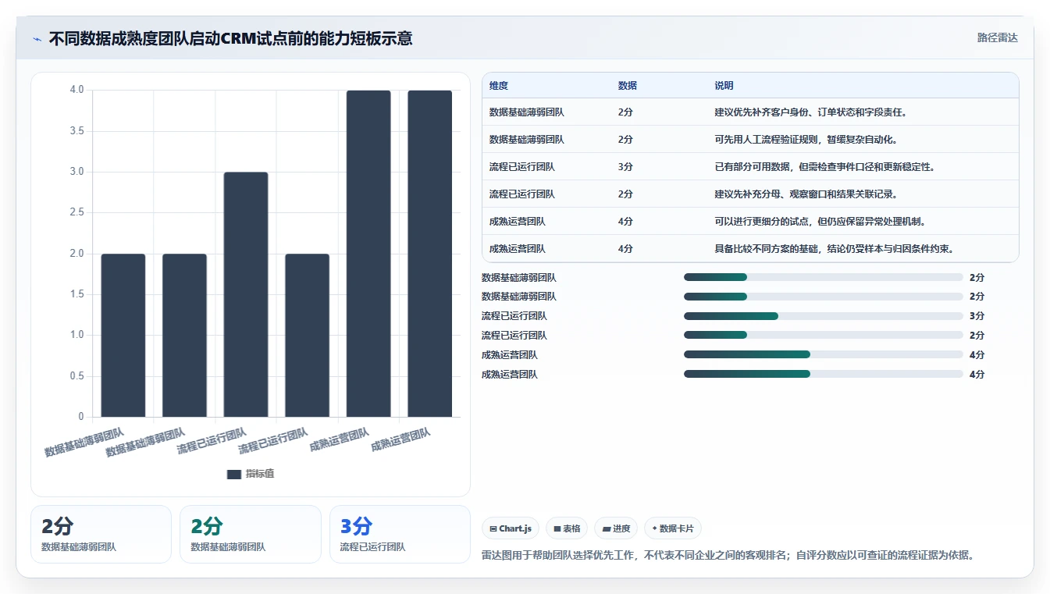Open the 路径雷达 label in the header
Screen dimensions: 1050x594
point(998,37)
